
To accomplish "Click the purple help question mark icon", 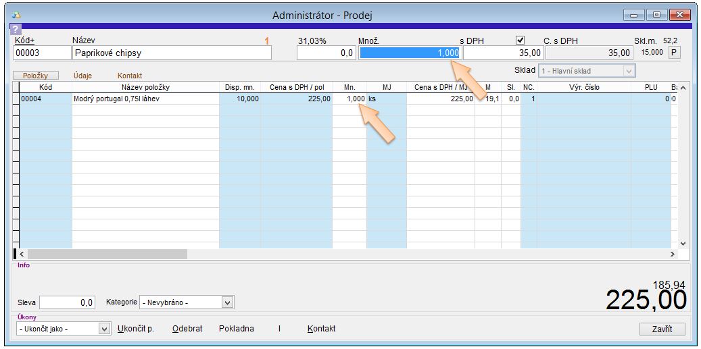I will (16, 29).
